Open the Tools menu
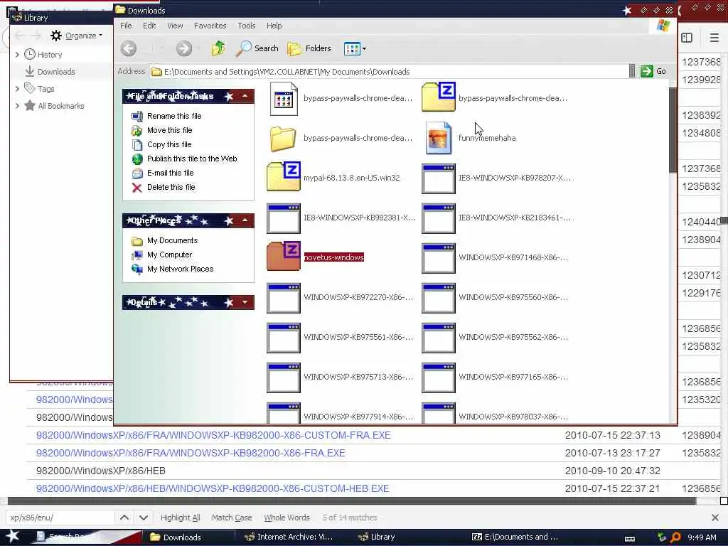The width and height of the screenshot is (728, 546). coord(247,26)
